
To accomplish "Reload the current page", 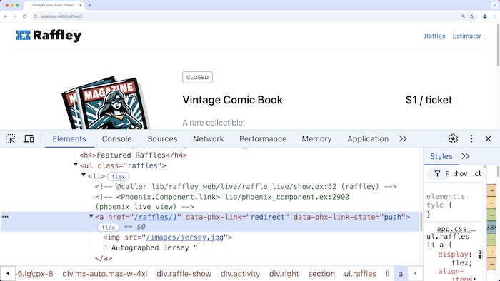I will [24, 16].
